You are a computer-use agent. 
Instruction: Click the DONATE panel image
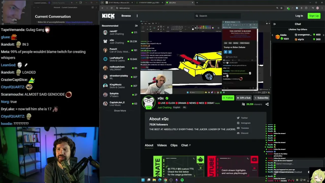point(179,166)
